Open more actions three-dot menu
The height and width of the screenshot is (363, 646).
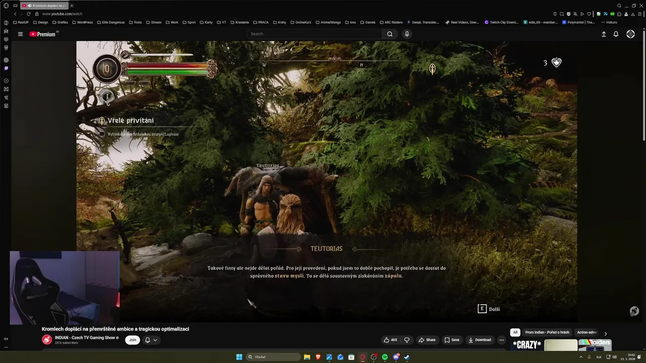(501, 340)
